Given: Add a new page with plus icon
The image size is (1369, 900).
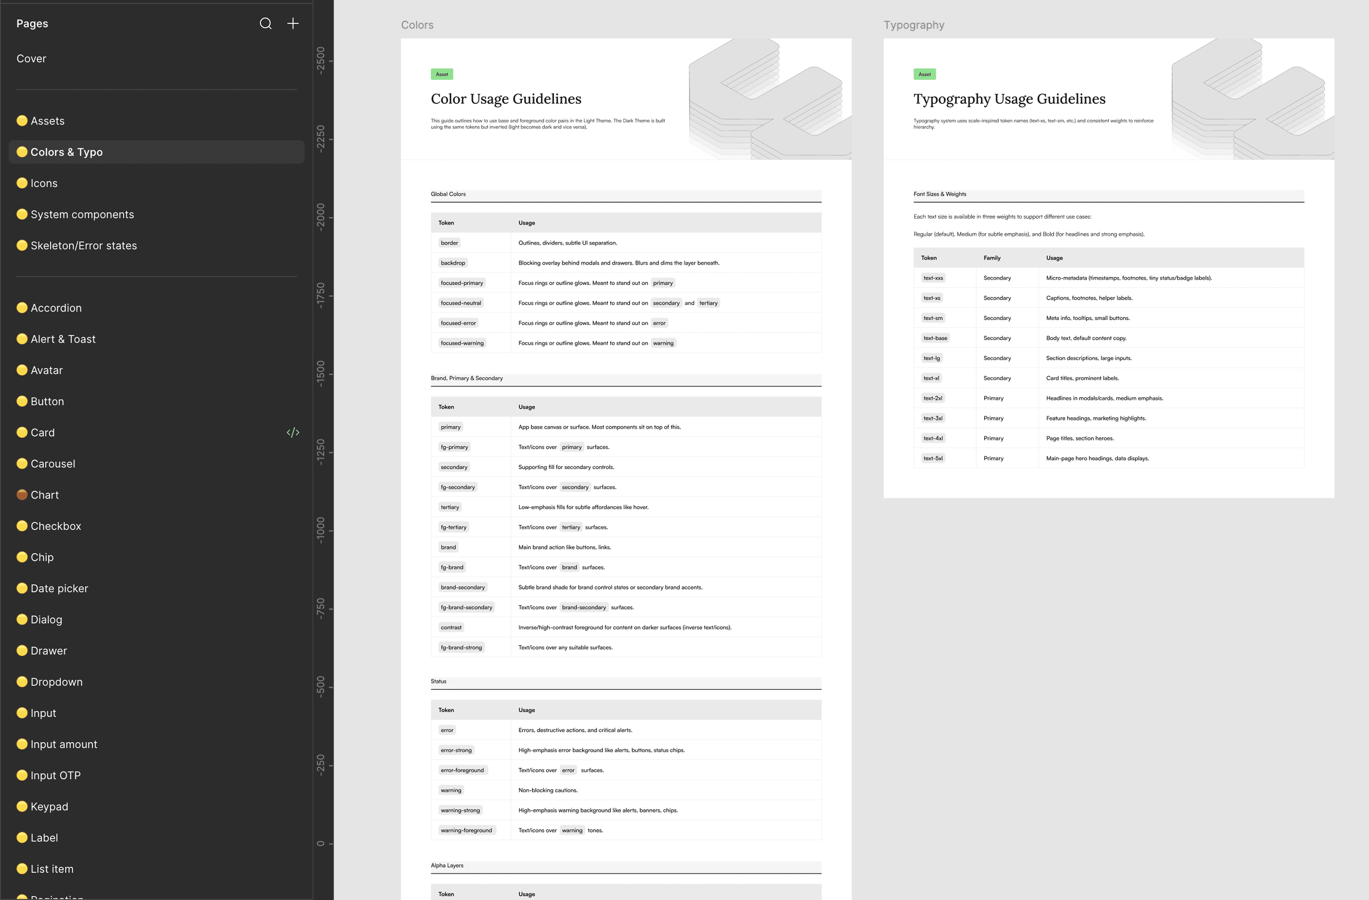Looking at the screenshot, I should (293, 24).
